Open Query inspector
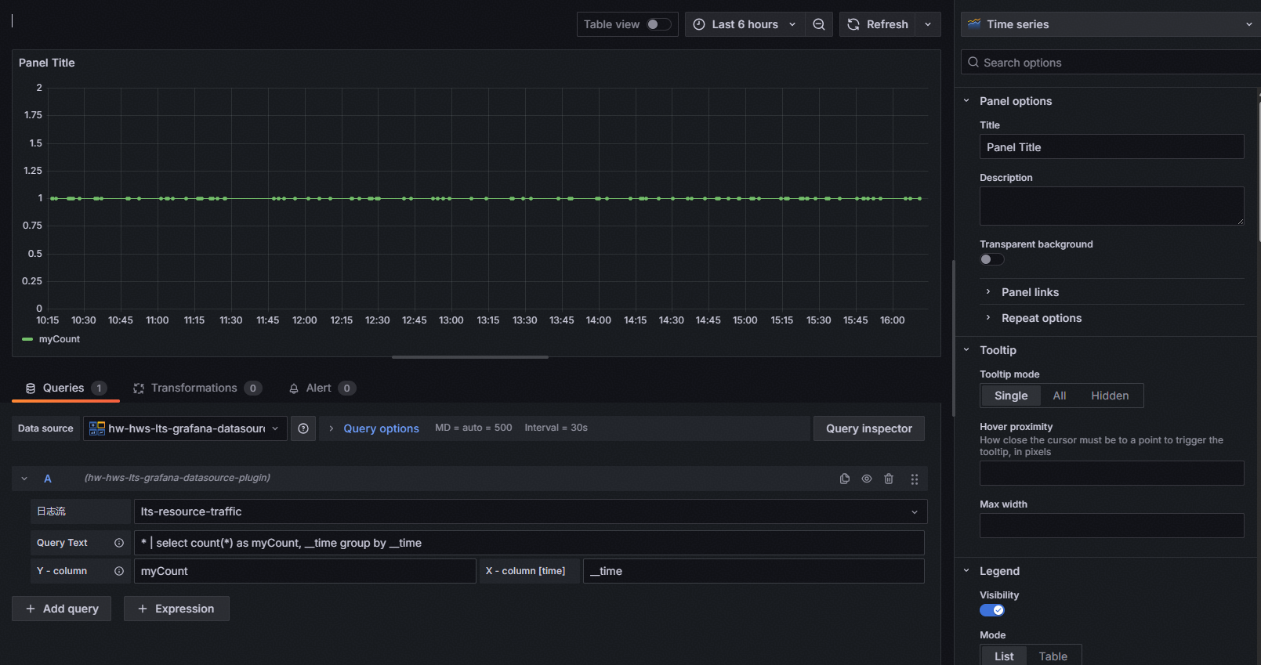This screenshot has width=1261, height=665. [x=869, y=428]
